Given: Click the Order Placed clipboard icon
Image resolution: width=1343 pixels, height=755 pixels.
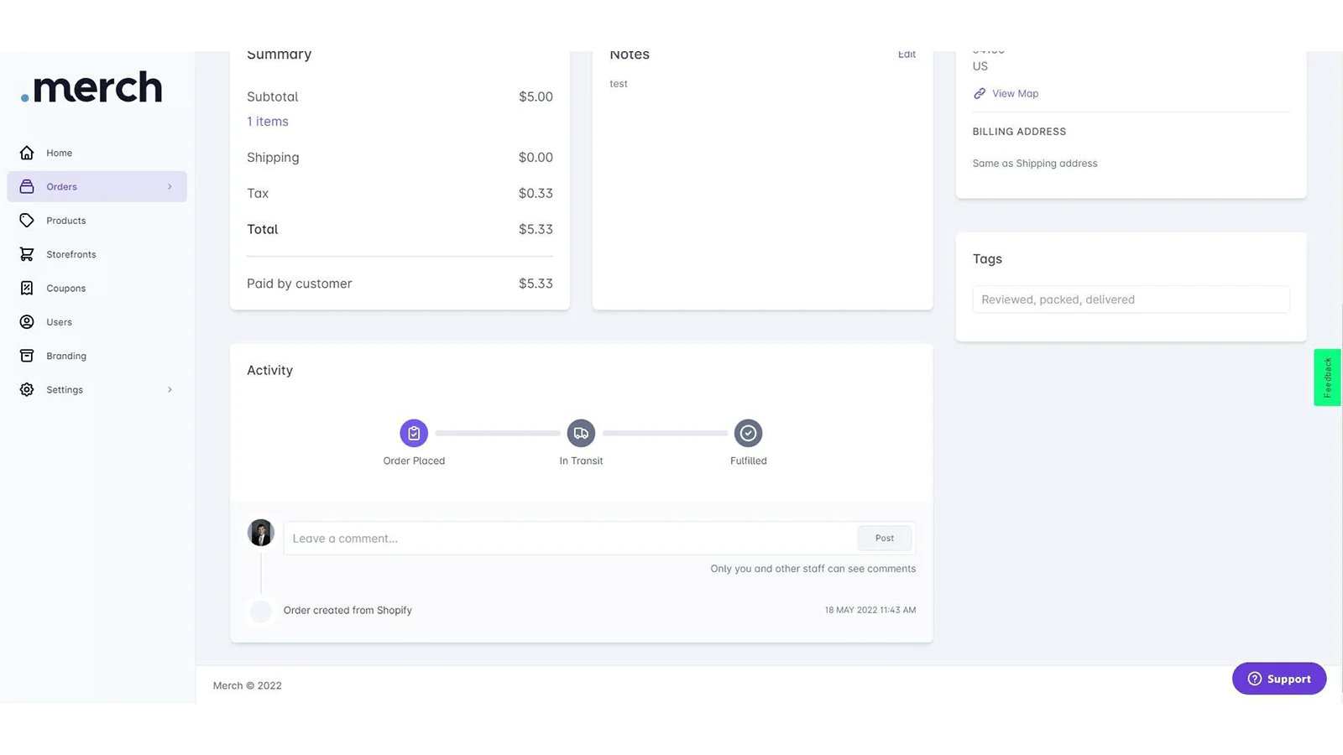Looking at the screenshot, I should [414, 433].
